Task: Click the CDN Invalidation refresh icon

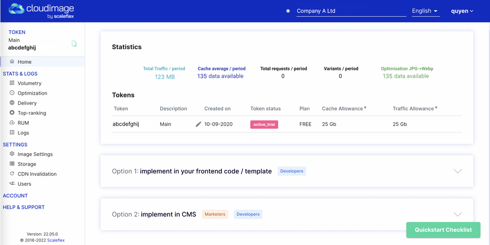Action: (12, 174)
